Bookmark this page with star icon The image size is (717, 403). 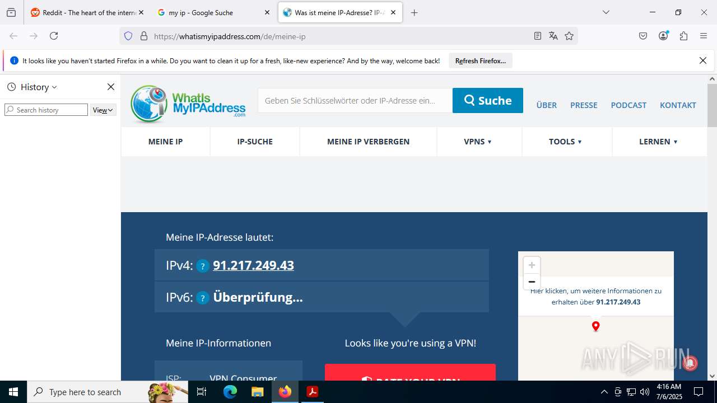569,36
